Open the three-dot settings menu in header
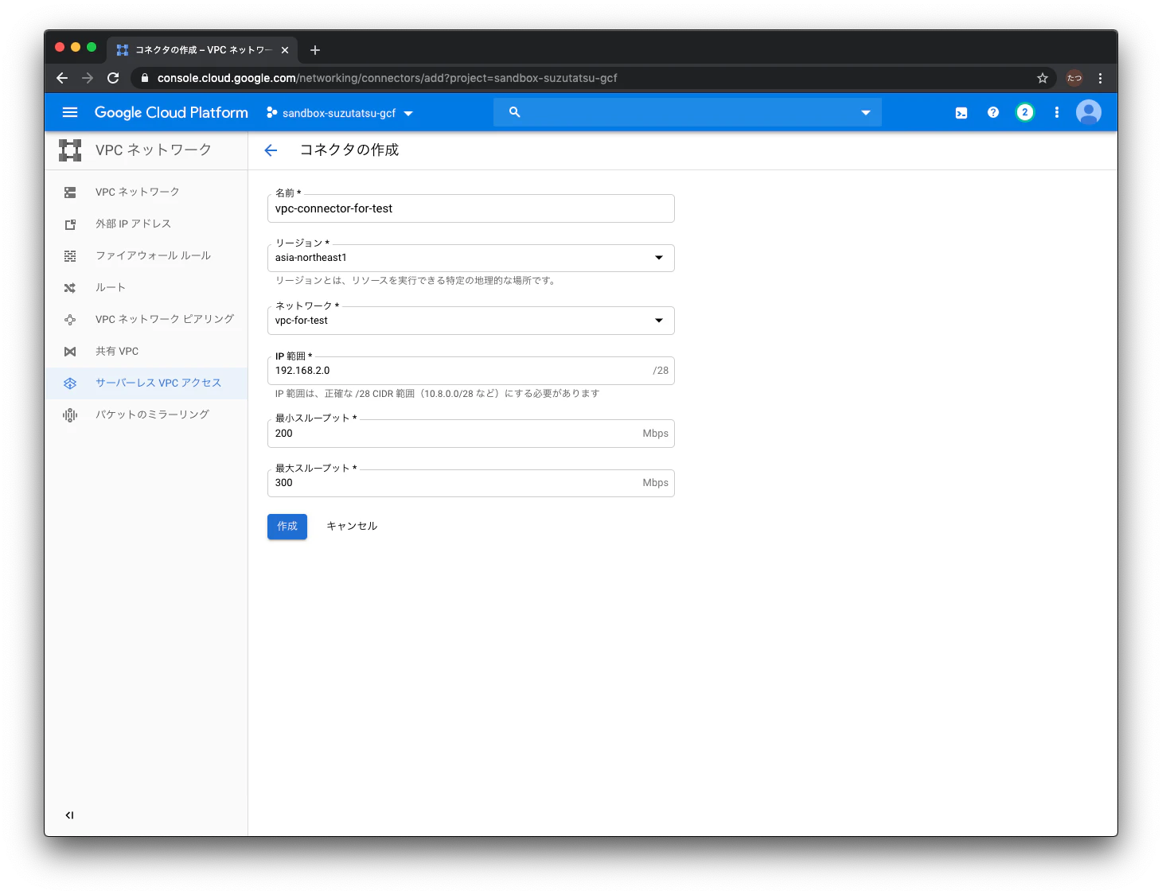The width and height of the screenshot is (1162, 895). coord(1057,112)
